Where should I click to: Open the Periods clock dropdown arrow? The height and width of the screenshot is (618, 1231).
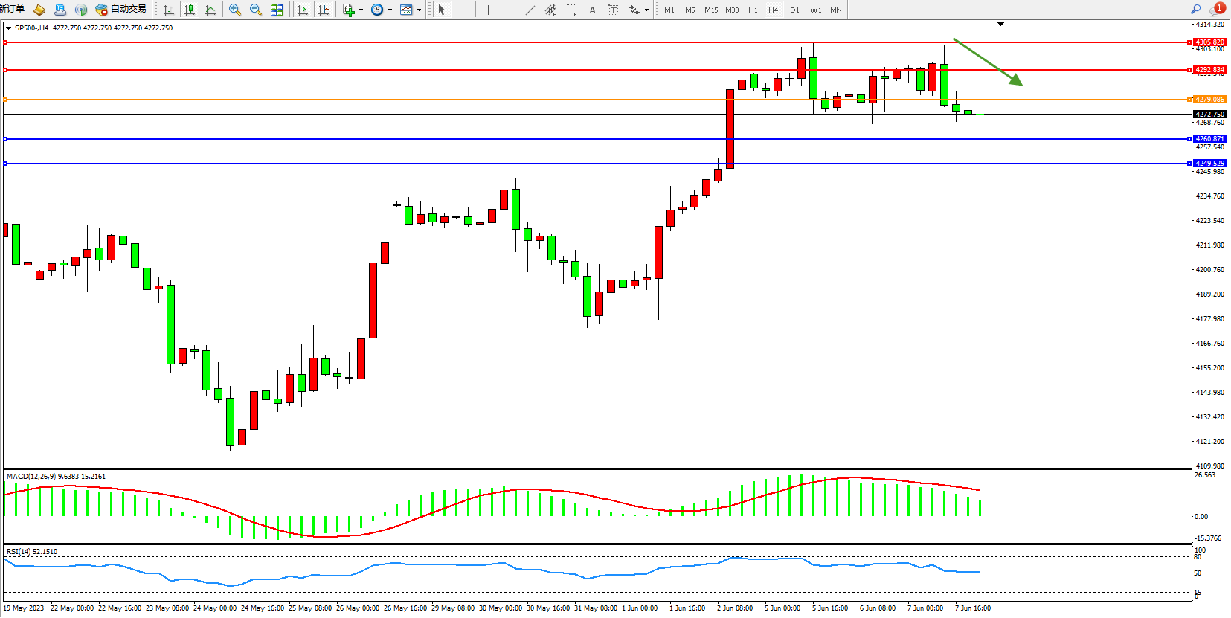click(x=390, y=10)
